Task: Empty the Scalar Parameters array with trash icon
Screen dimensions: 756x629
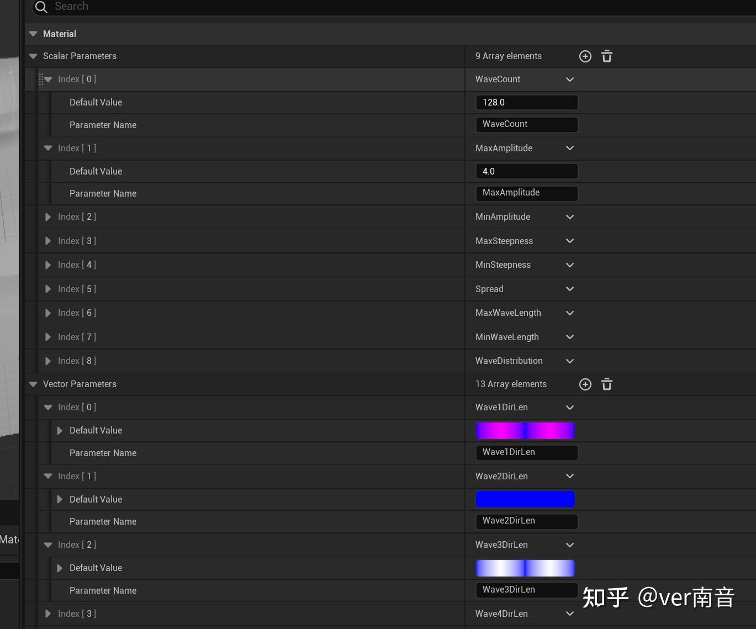Action: [607, 56]
